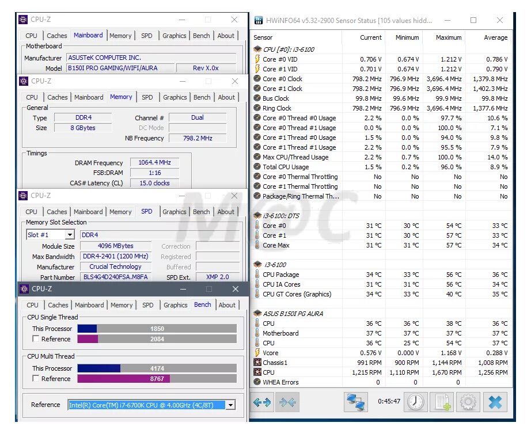
Task: Open the Reference CPU i7-6700K dropdown
Action: tap(230, 405)
